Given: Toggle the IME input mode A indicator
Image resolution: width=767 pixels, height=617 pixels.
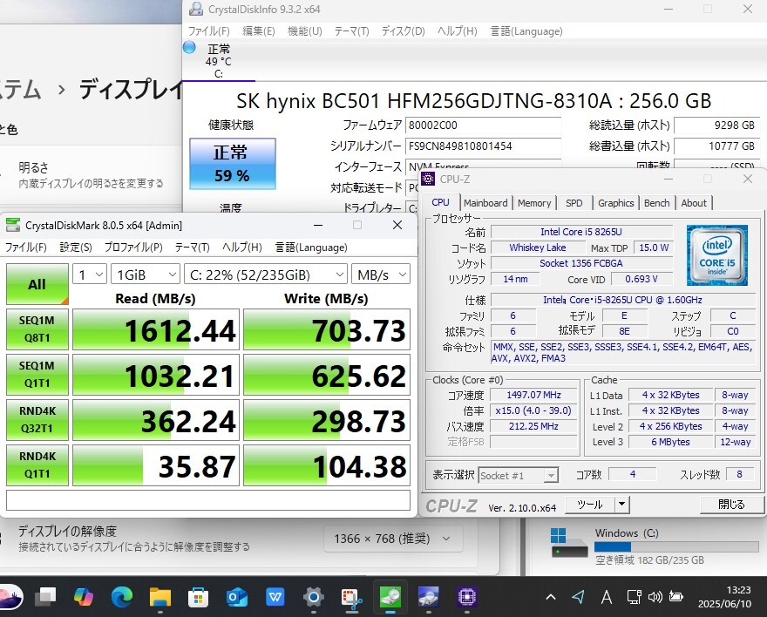Looking at the screenshot, I should coord(606,596).
